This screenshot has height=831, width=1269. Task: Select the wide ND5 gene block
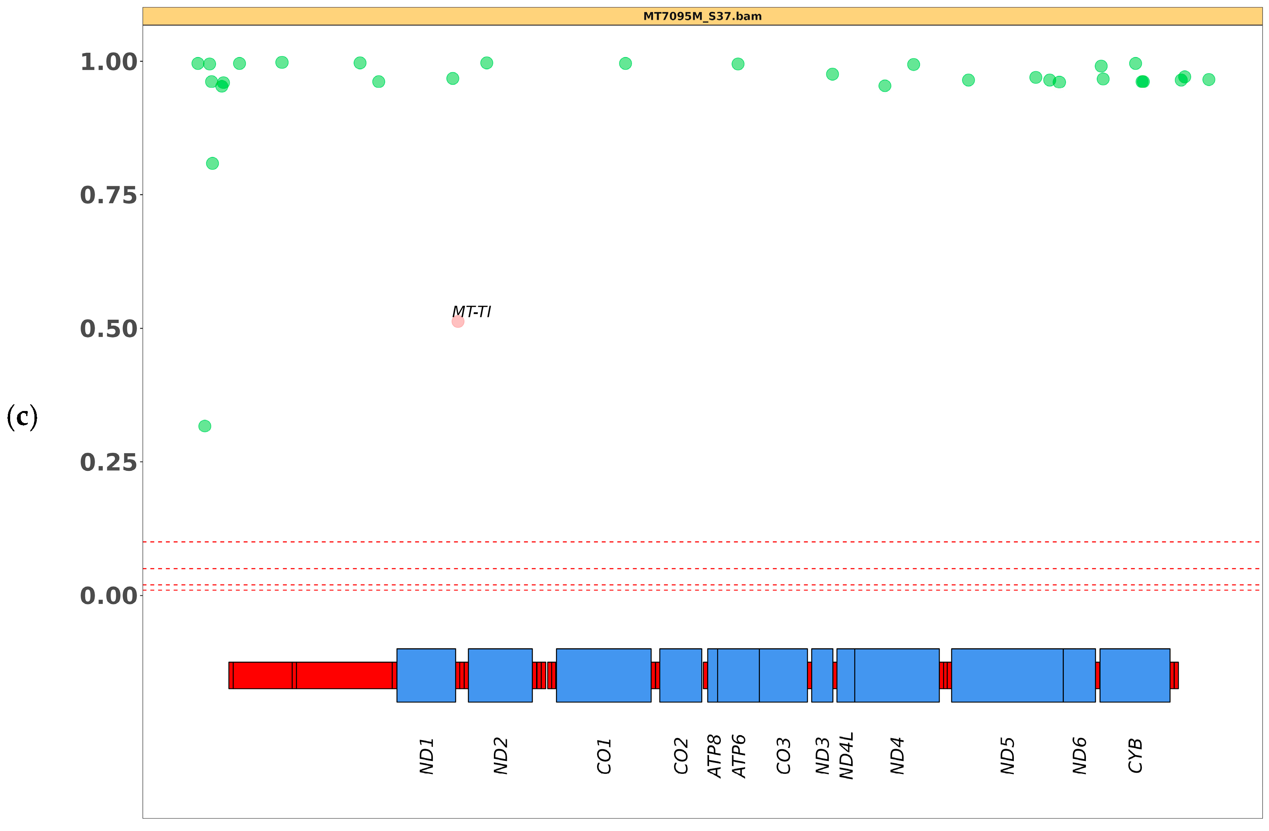pos(1007,675)
